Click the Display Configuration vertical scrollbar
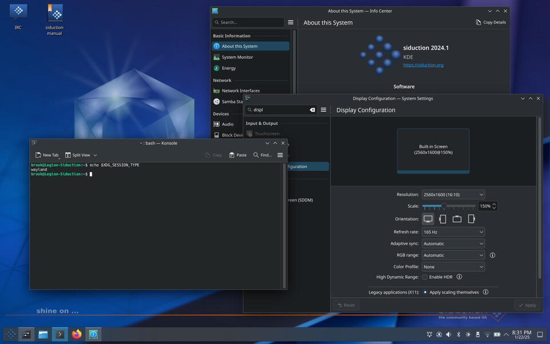The width and height of the screenshot is (550, 344). [540, 198]
